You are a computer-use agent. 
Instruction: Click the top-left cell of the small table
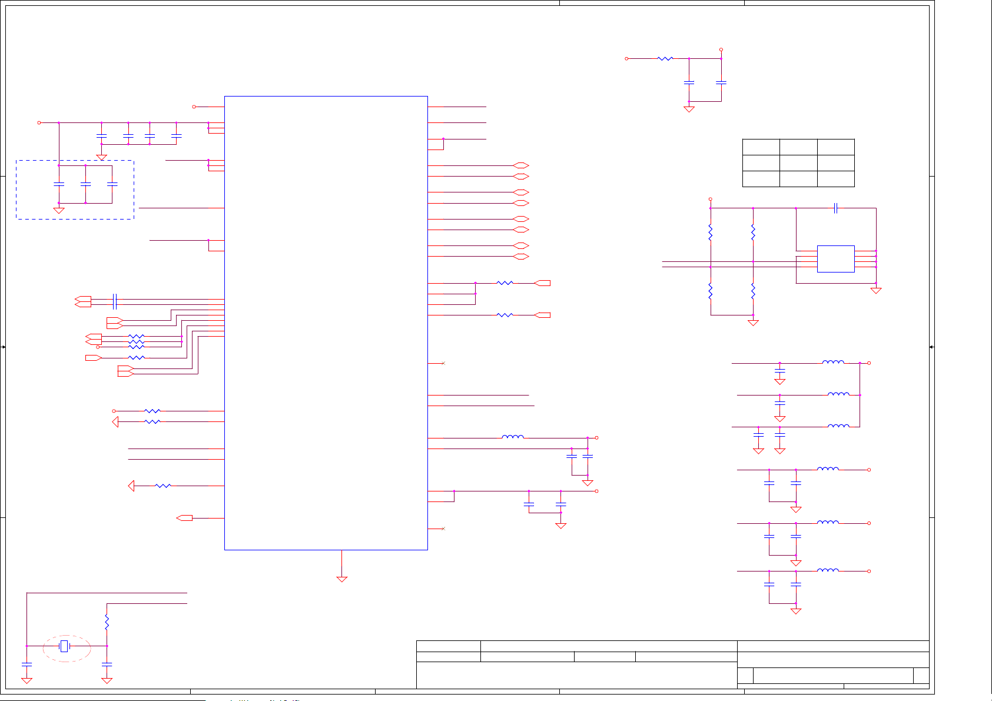761,147
